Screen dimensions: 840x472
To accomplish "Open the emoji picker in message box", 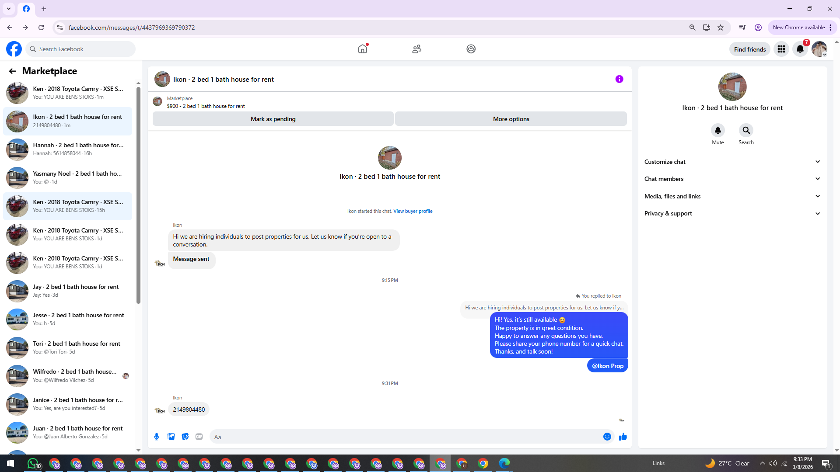I will pyautogui.click(x=607, y=437).
